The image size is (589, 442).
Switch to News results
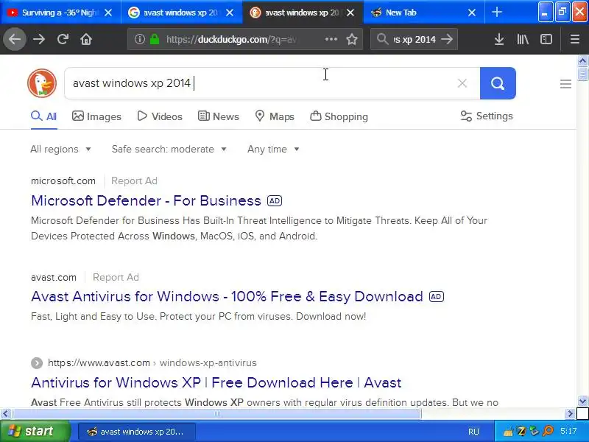click(218, 116)
